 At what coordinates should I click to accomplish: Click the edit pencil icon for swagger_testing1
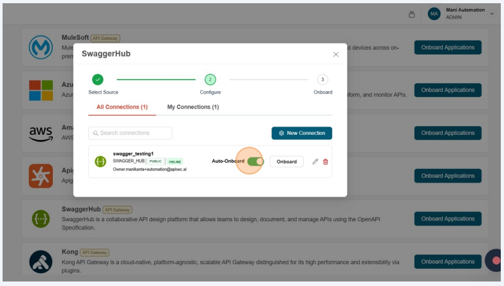tap(315, 161)
